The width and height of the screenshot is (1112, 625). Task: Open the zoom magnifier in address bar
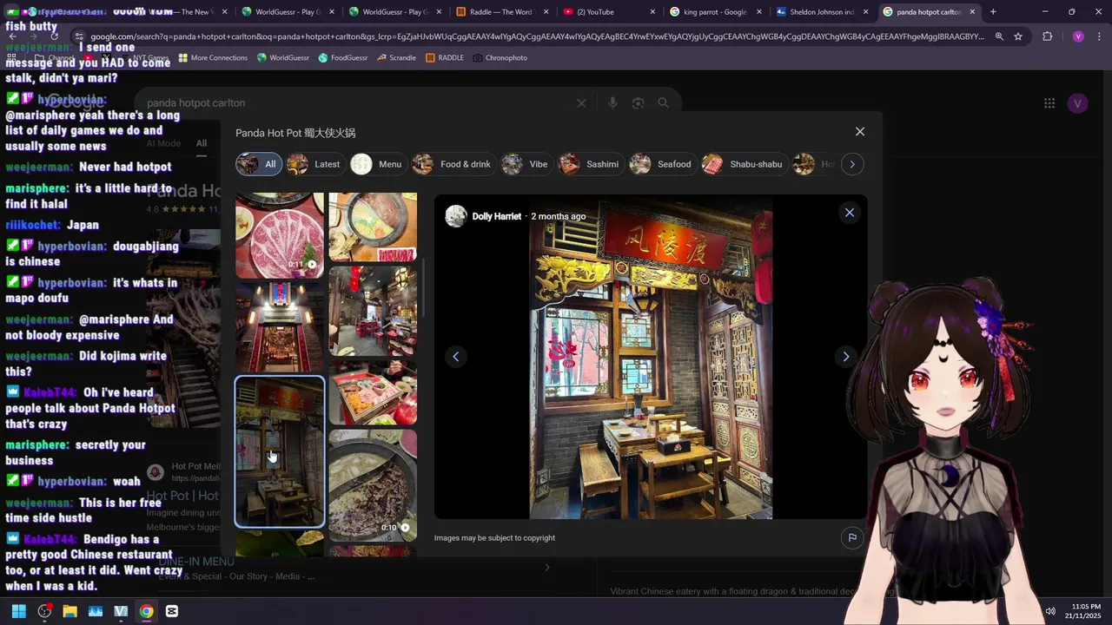(999, 36)
